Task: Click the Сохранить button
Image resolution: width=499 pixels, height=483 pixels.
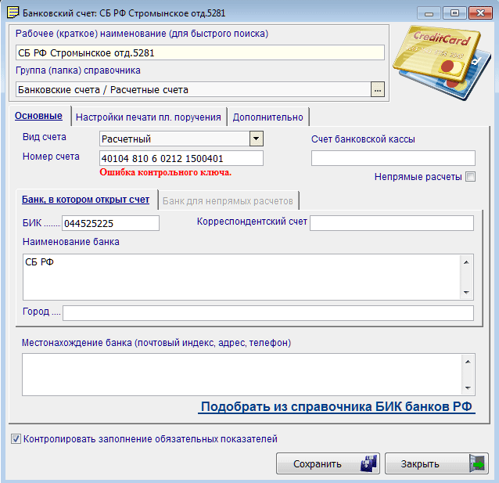Action: tap(328, 463)
